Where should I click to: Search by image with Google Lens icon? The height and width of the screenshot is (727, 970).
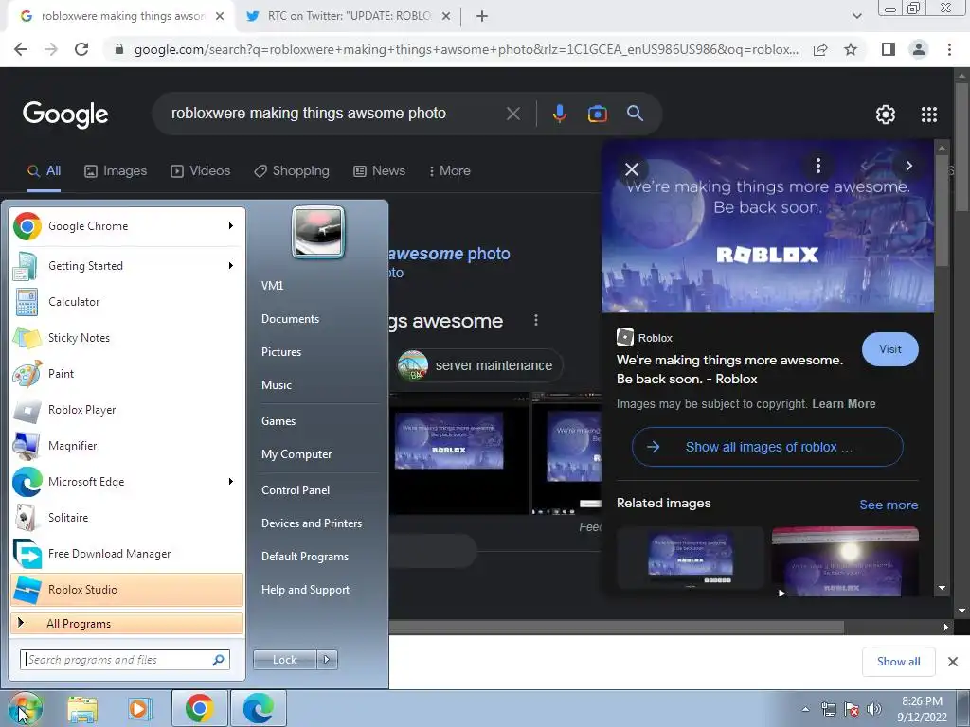[x=597, y=114]
